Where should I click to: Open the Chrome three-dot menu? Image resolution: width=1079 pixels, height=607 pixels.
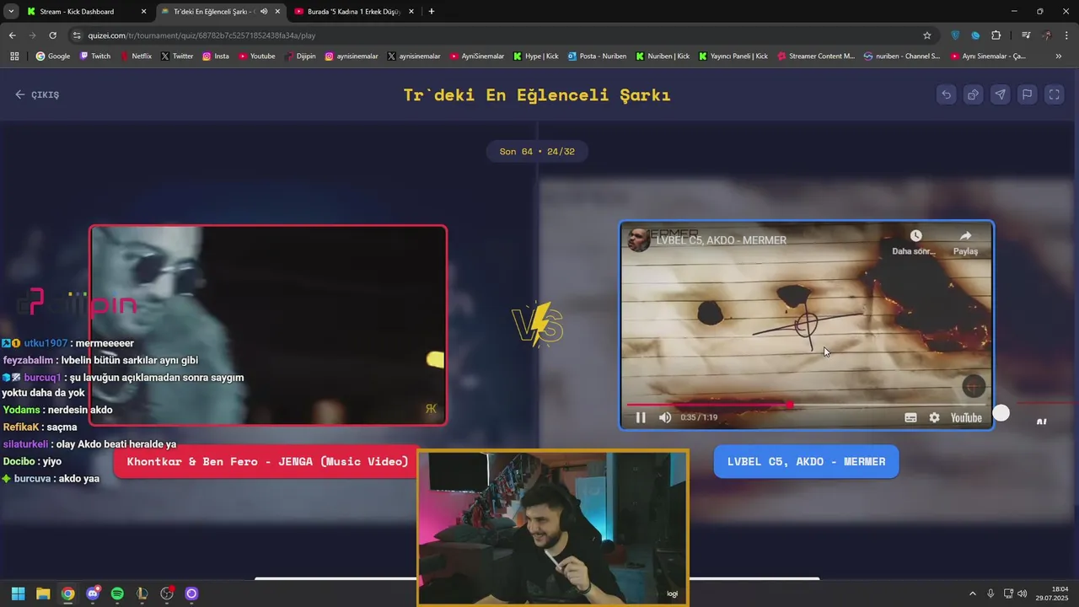pyautogui.click(x=1066, y=35)
